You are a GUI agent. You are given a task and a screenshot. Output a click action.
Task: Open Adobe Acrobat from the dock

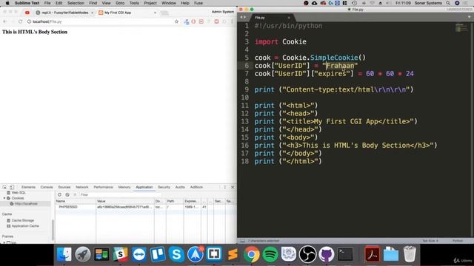372,254
